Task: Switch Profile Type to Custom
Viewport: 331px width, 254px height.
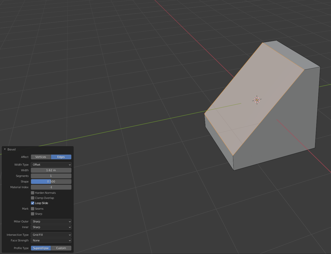Action: pyautogui.click(x=61, y=248)
